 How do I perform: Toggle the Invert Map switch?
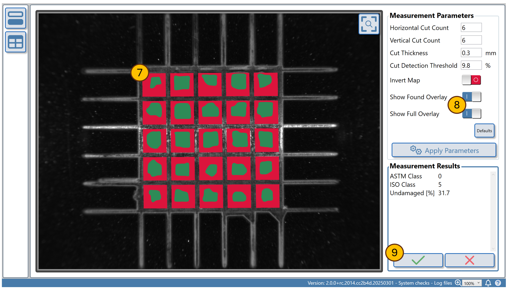point(471,80)
